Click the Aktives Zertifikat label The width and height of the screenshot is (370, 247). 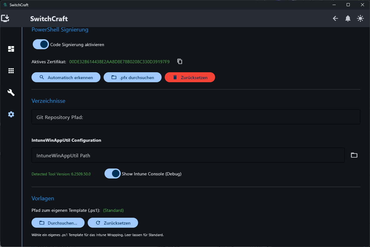click(x=49, y=62)
